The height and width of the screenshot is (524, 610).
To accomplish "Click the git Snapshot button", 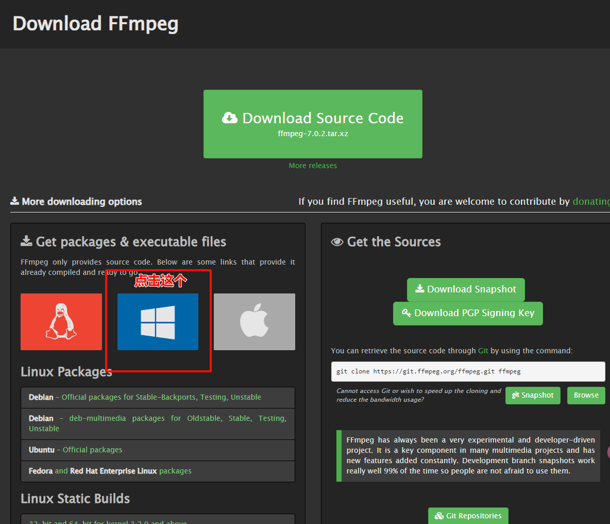I will pyautogui.click(x=533, y=395).
